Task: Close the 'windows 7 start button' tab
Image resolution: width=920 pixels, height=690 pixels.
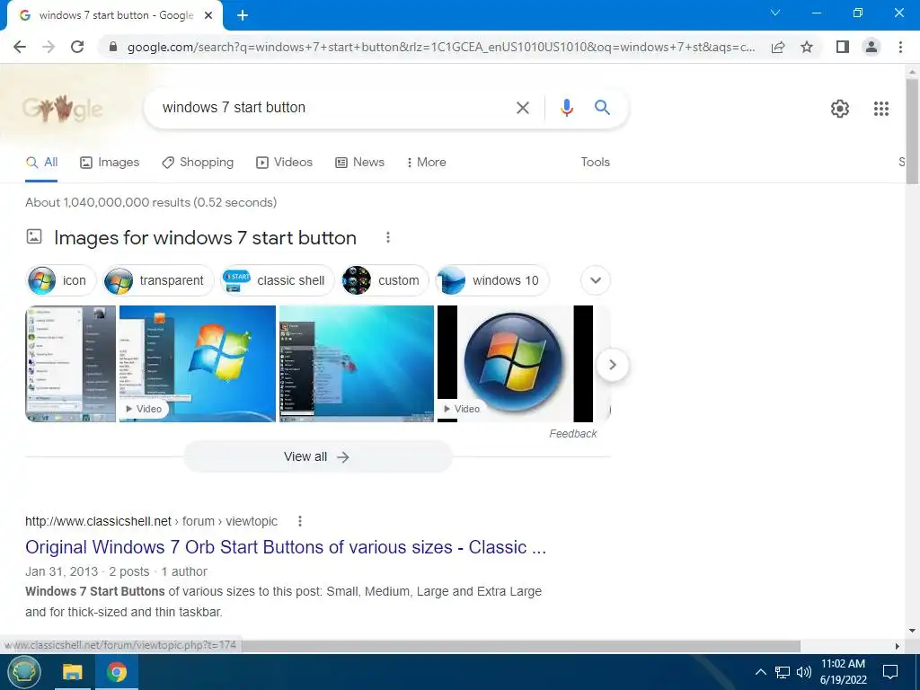Action: point(208,15)
